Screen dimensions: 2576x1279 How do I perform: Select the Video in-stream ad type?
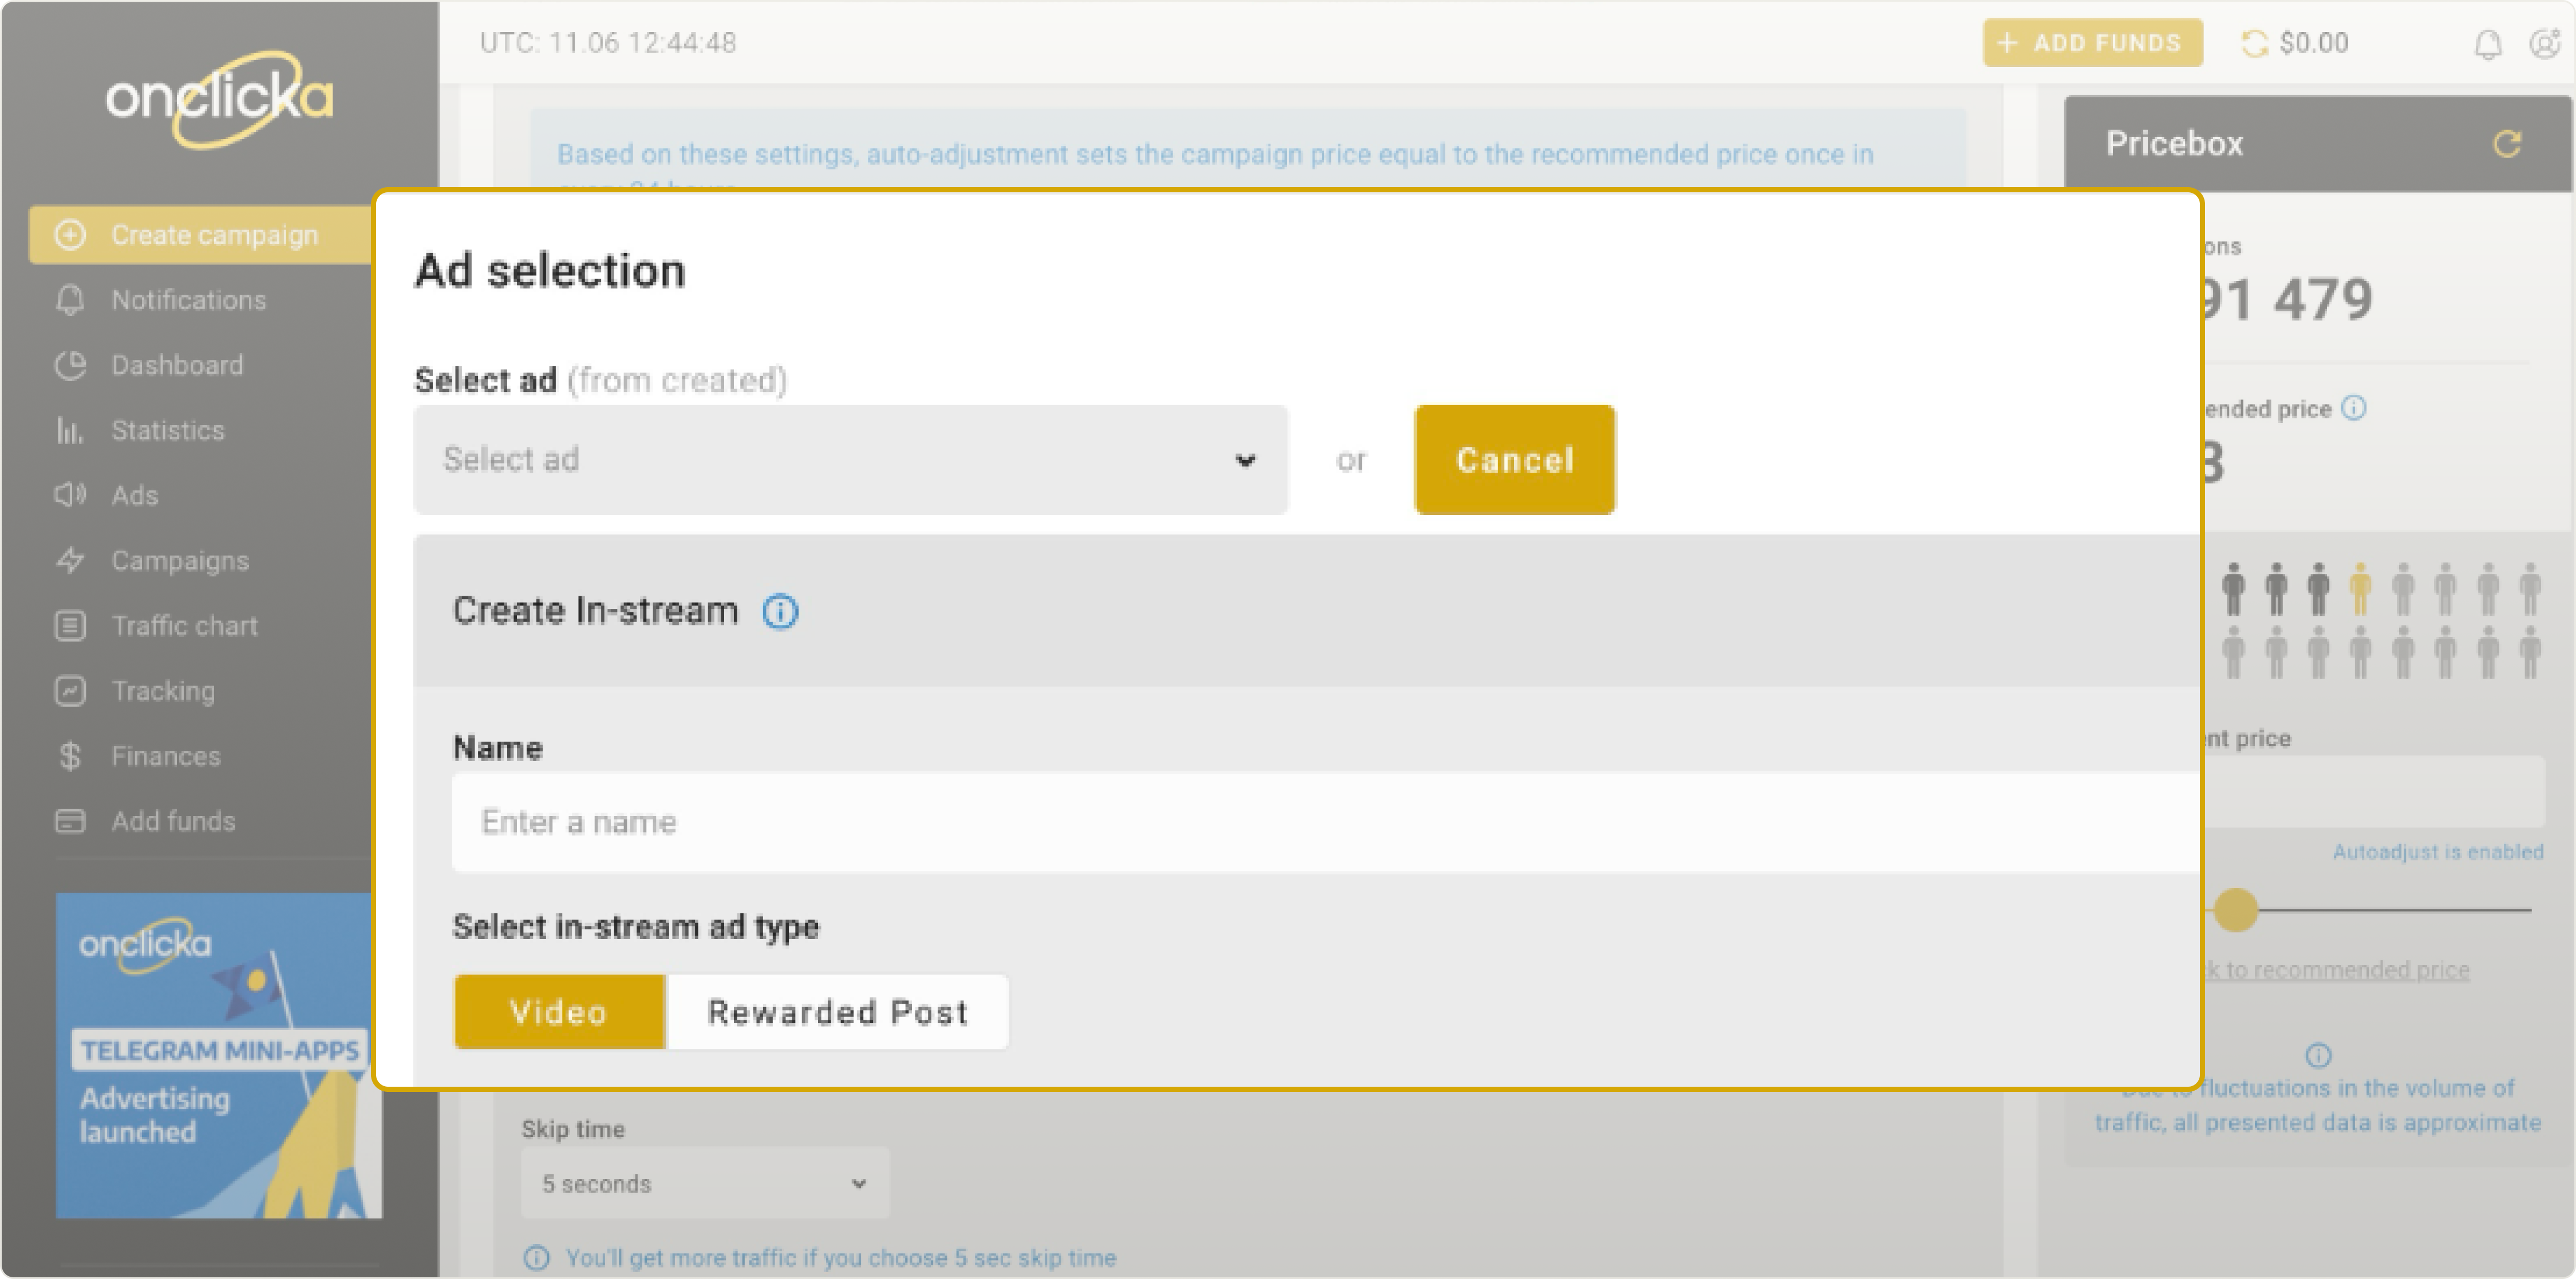[x=559, y=1011]
